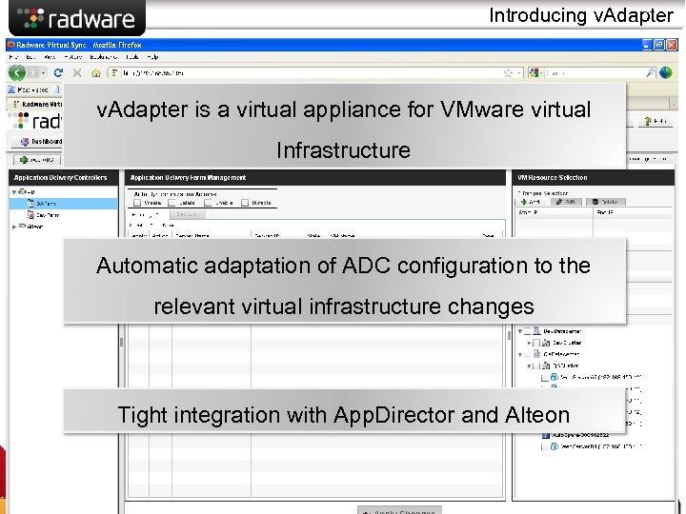Reload the page with refresh icon
This screenshot has height=514, width=686.
click(58, 72)
